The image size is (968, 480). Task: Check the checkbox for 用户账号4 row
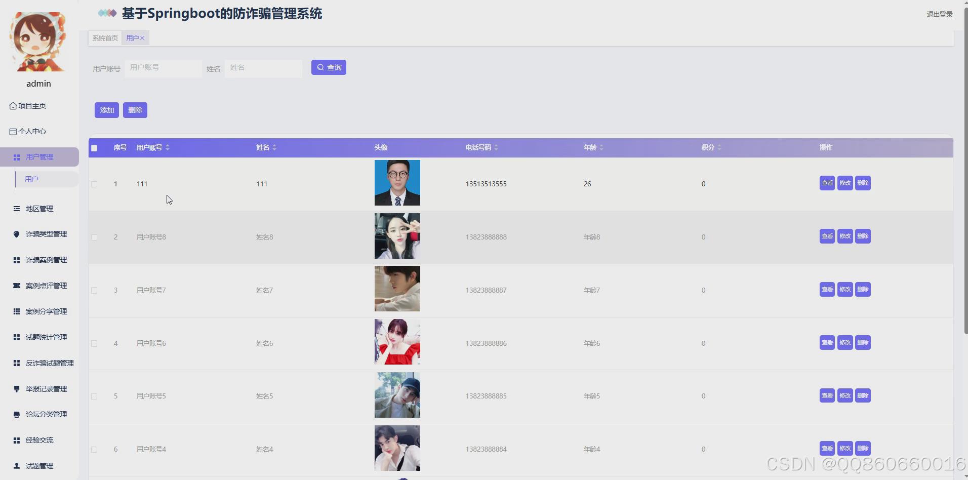point(94,450)
